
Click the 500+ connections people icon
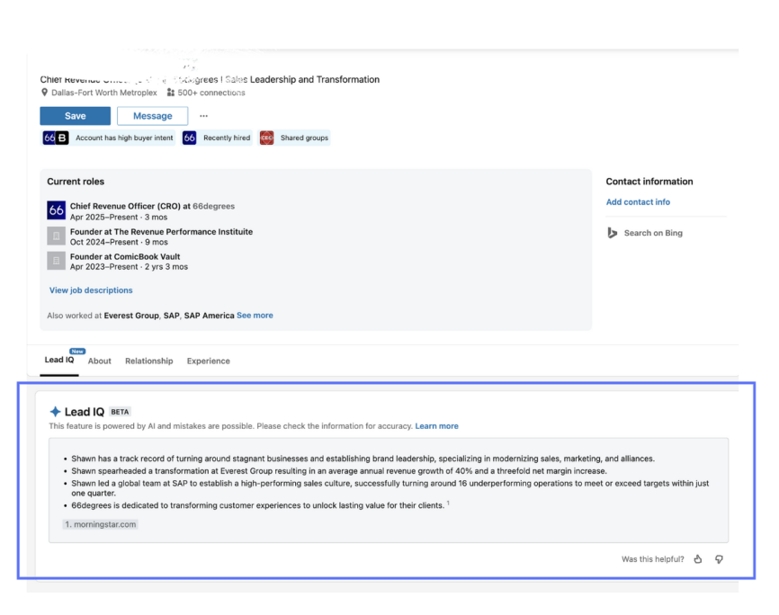pyautogui.click(x=170, y=93)
